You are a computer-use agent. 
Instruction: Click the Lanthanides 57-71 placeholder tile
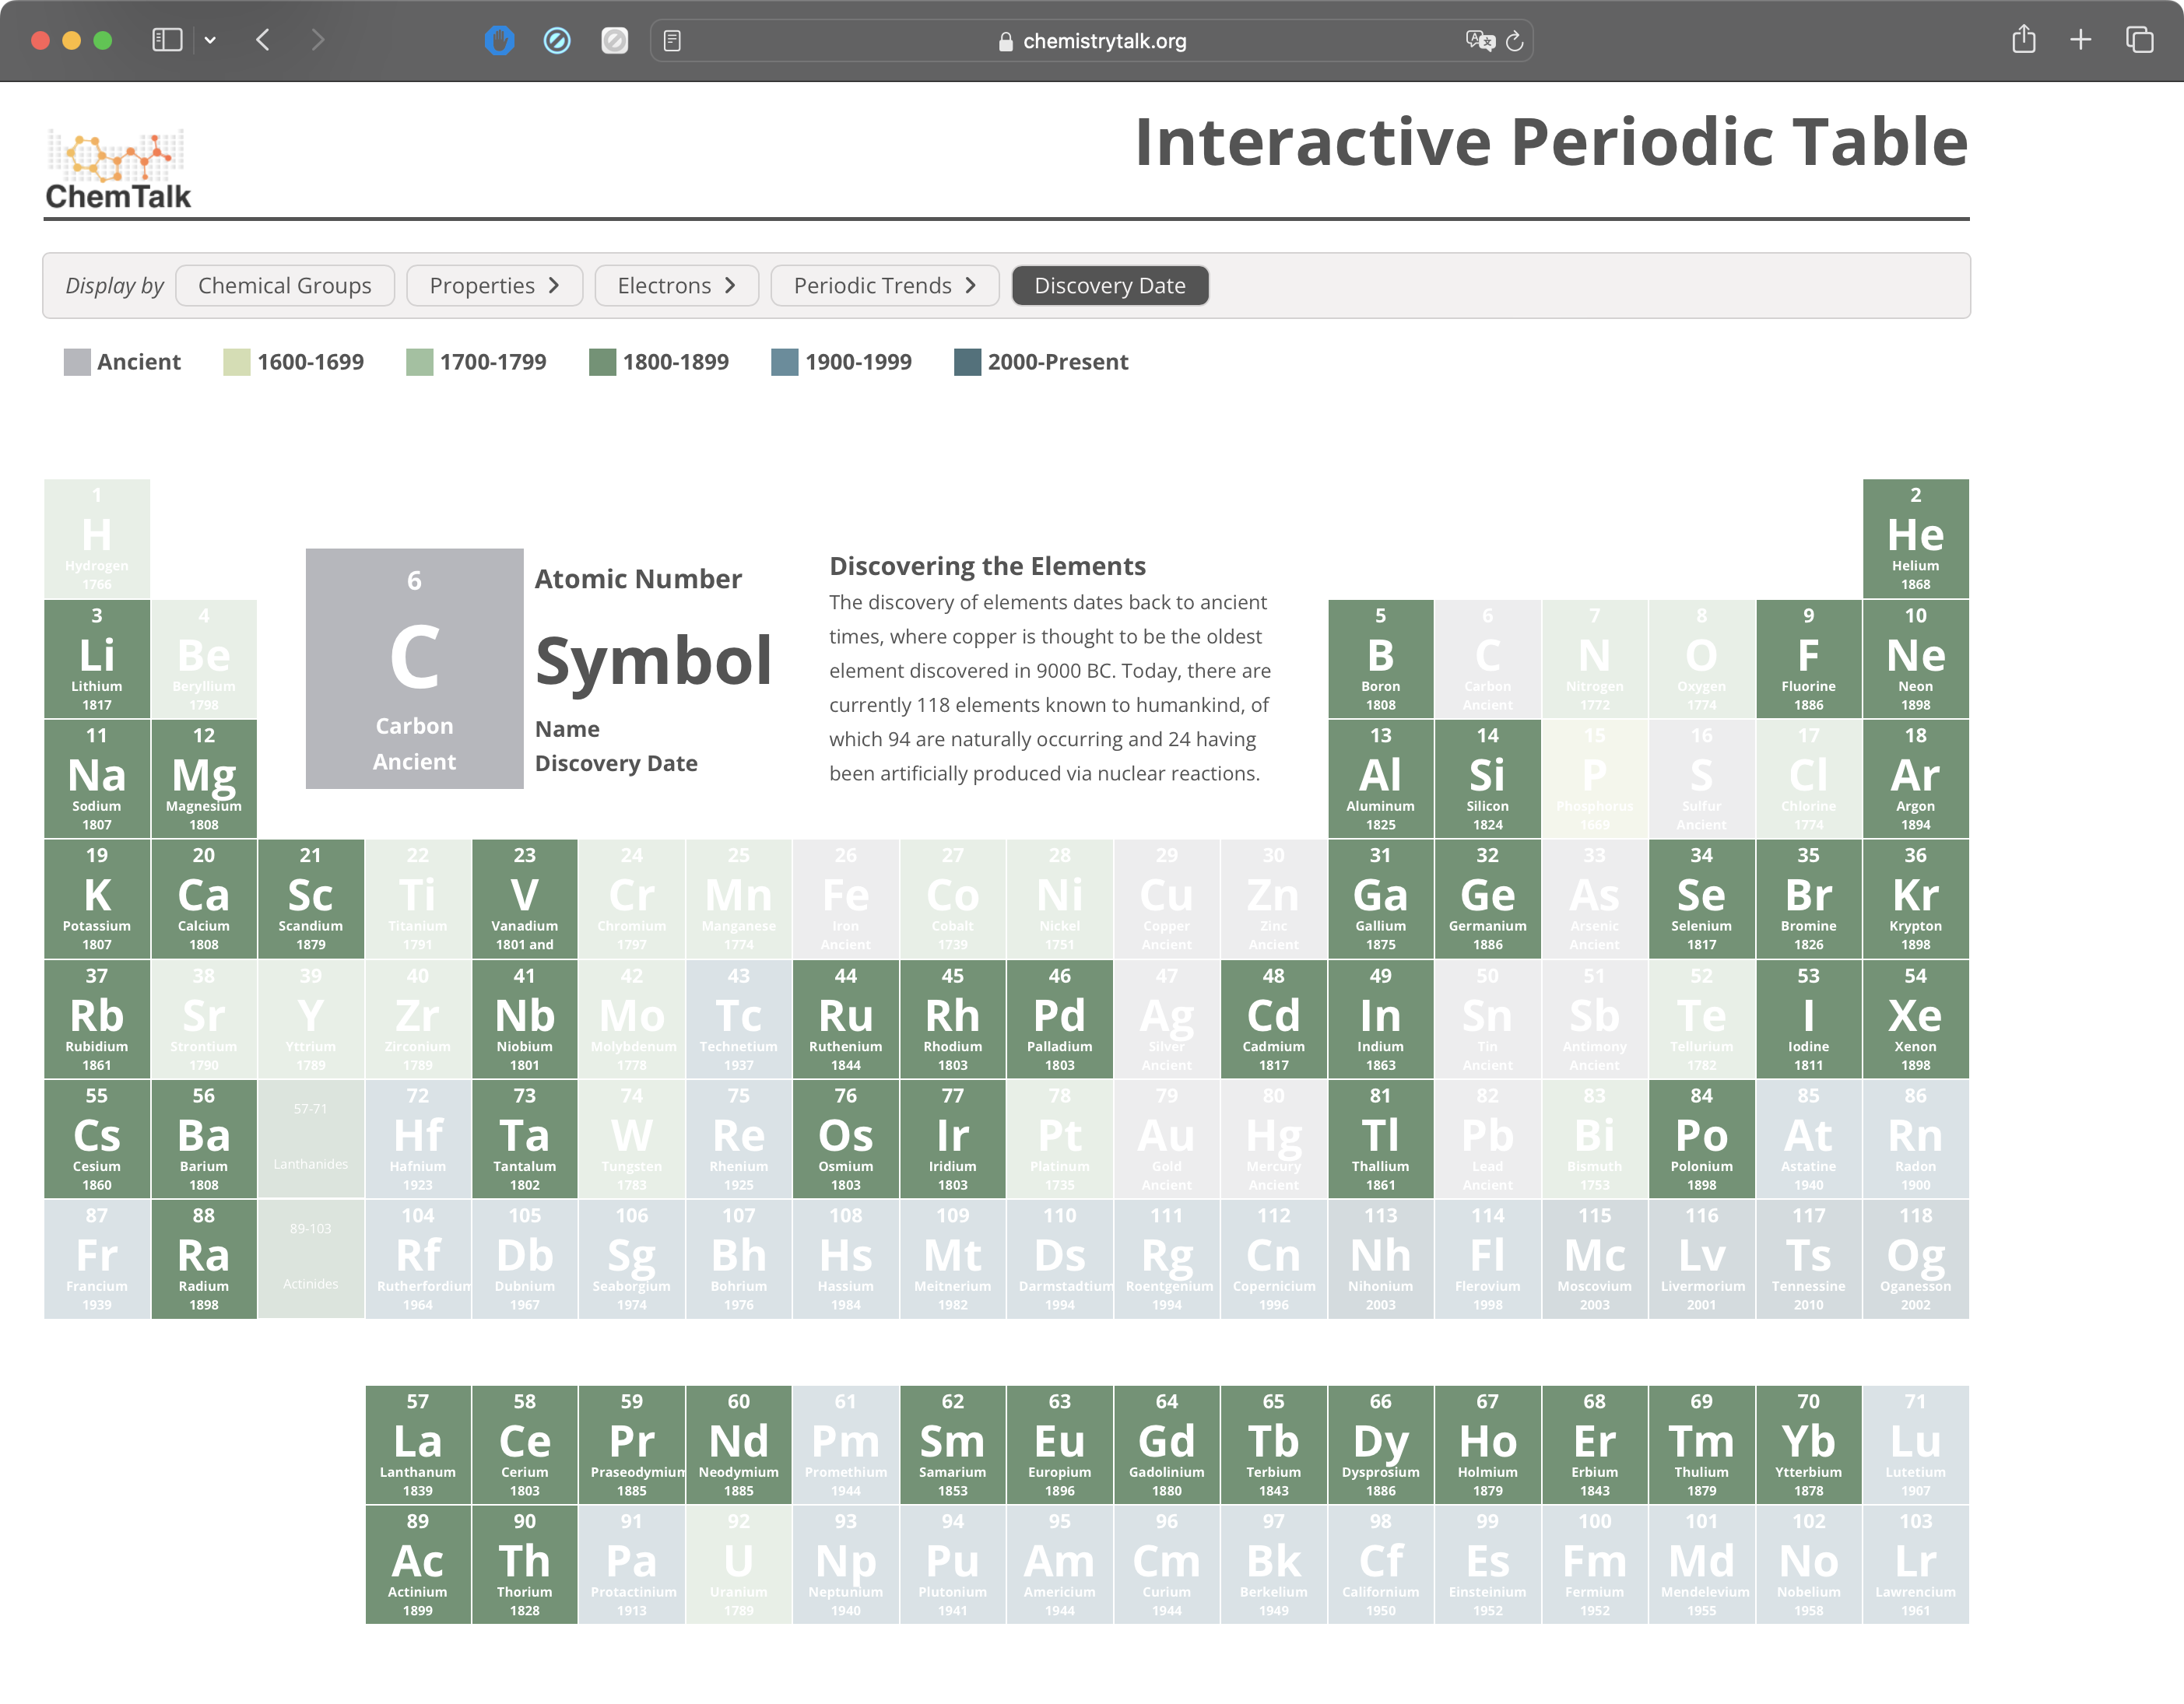coord(311,1139)
